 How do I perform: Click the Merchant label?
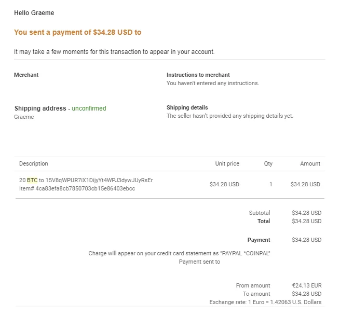coord(26,75)
